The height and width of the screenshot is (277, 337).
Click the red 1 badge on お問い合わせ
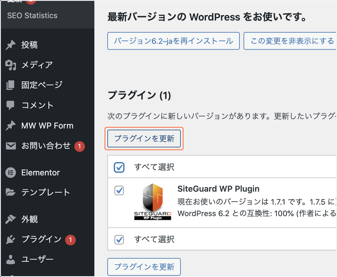(79, 146)
